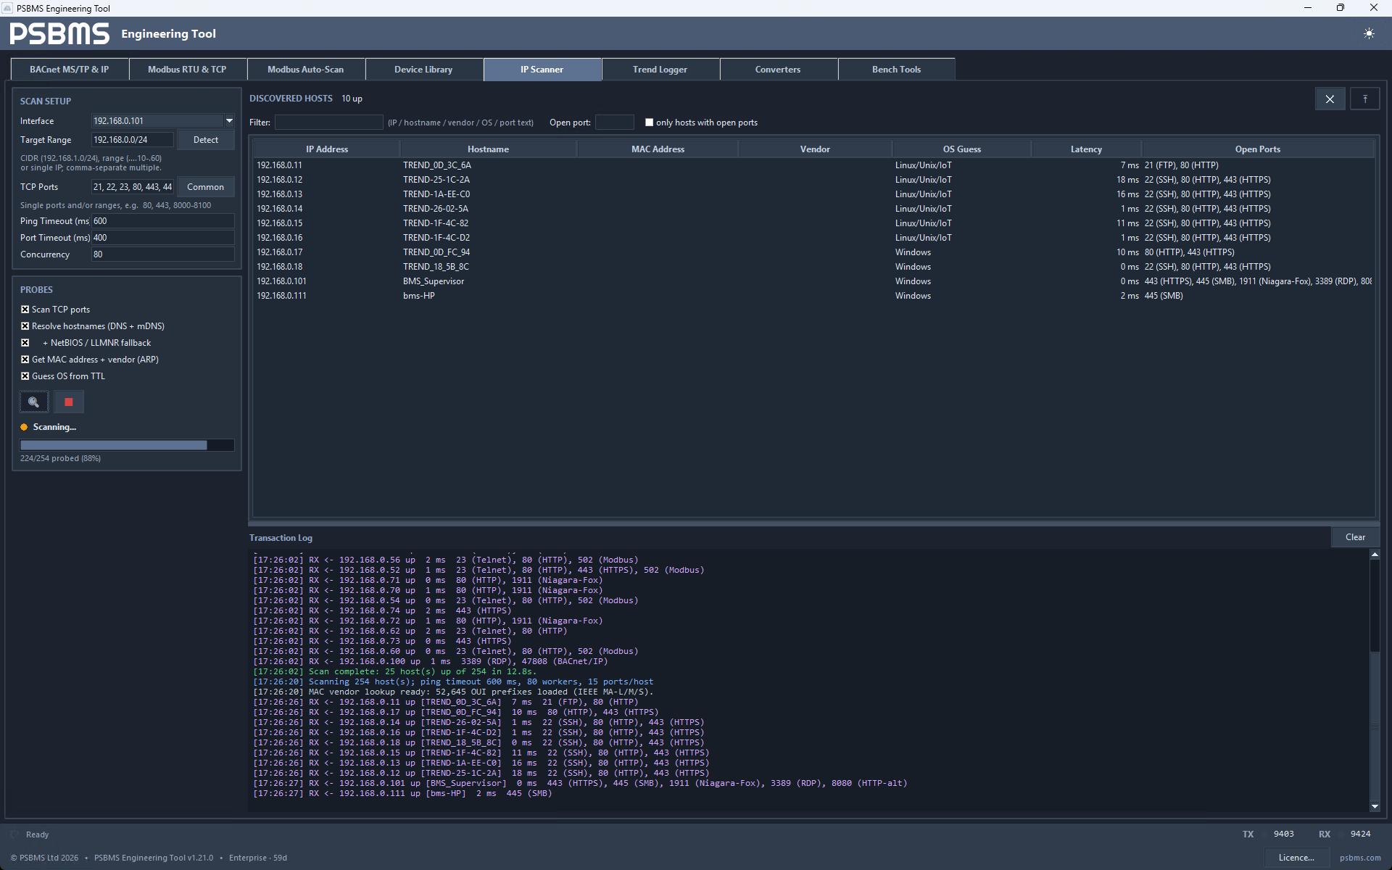
Task: Open the Modbus Auto-Scan tab
Action: tap(305, 70)
